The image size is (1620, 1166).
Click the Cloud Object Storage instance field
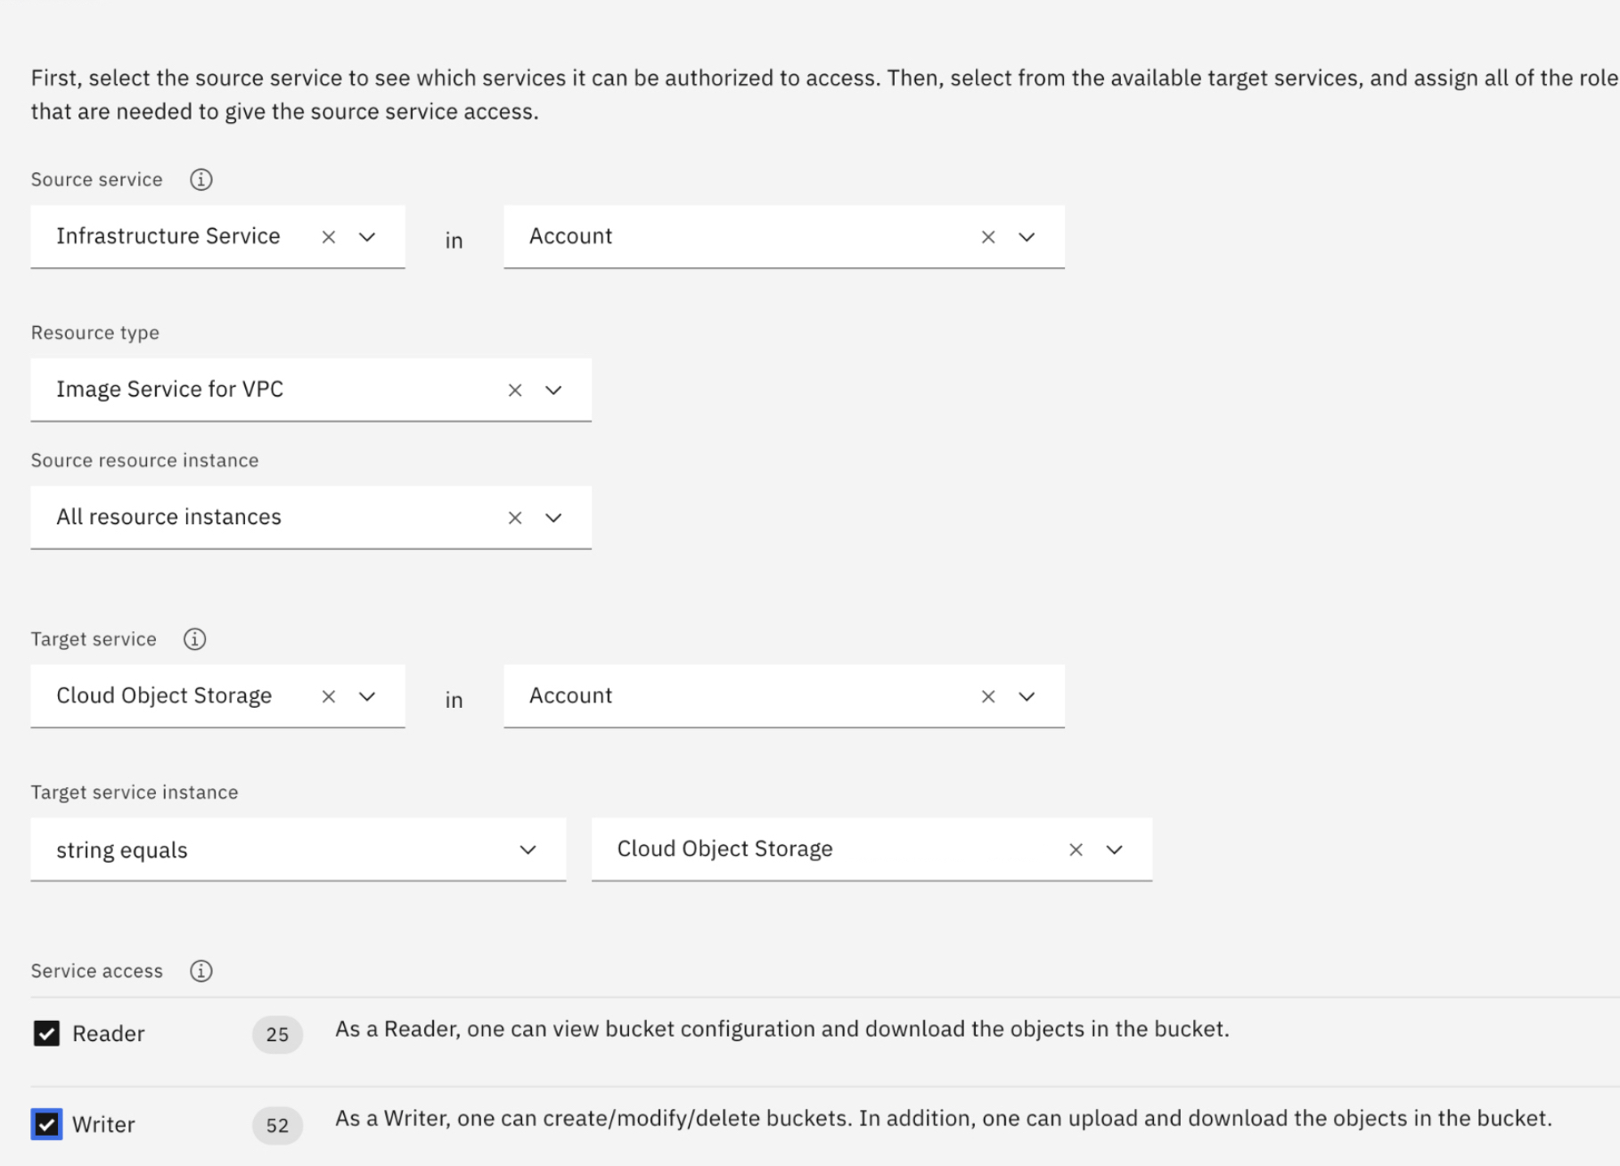802,849
